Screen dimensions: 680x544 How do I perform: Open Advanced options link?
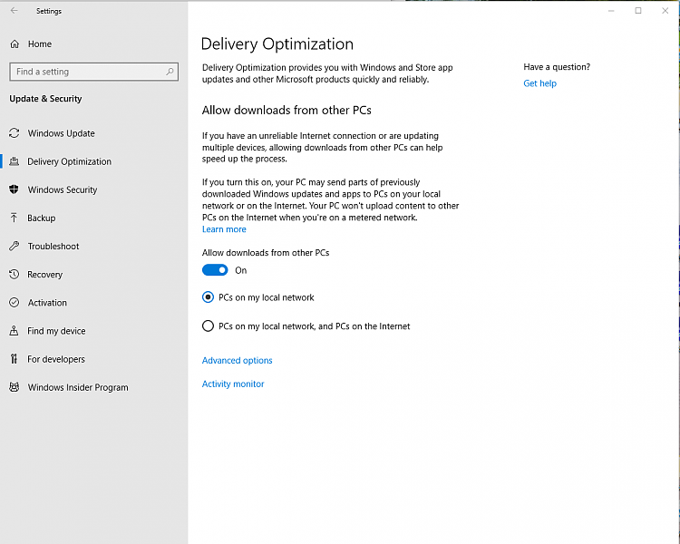[x=238, y=360]
